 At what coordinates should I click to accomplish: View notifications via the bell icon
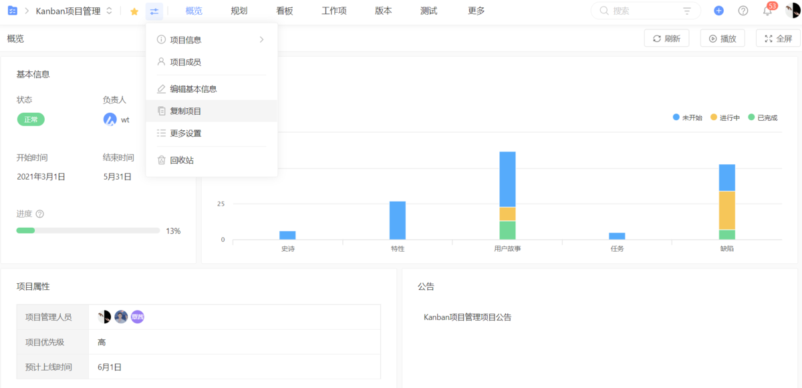(767, 11)
